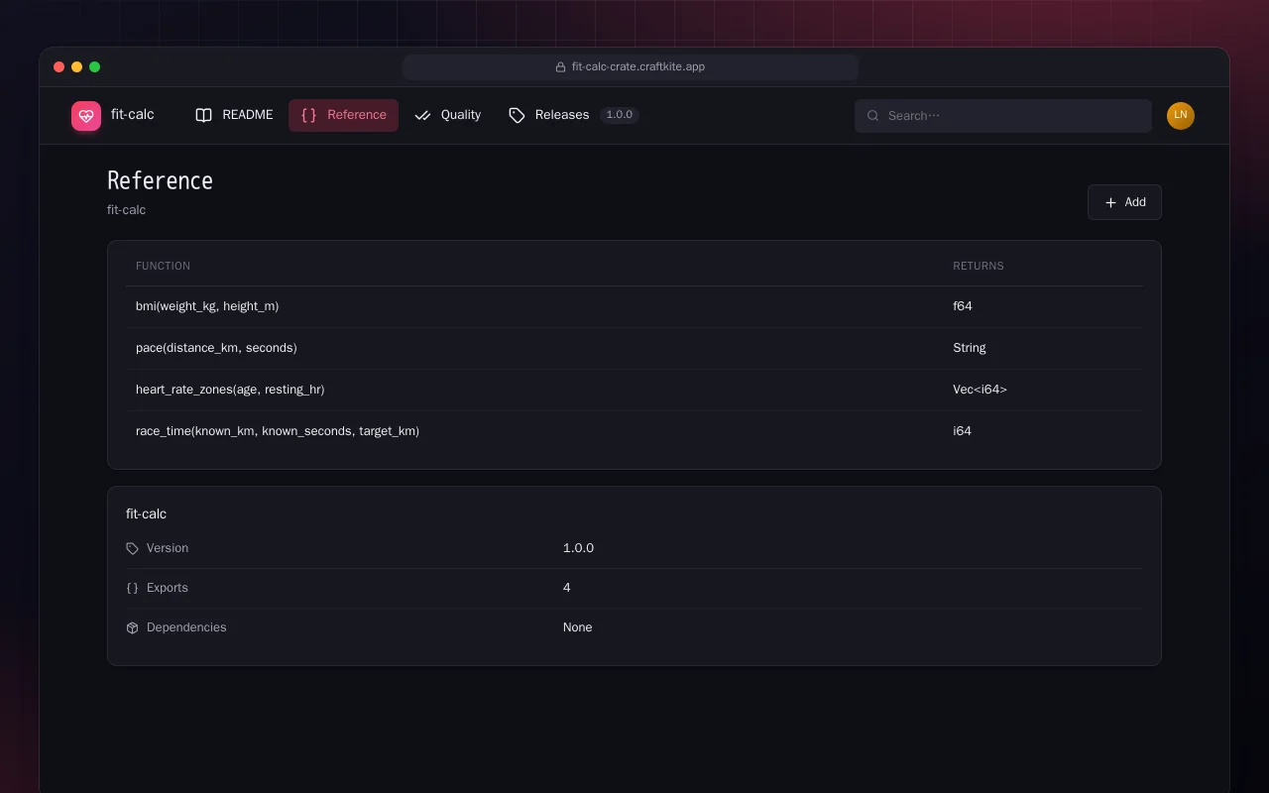The image size is (1269, 793).
Task: Click the address bar lock icon
Action: (560, 67)
